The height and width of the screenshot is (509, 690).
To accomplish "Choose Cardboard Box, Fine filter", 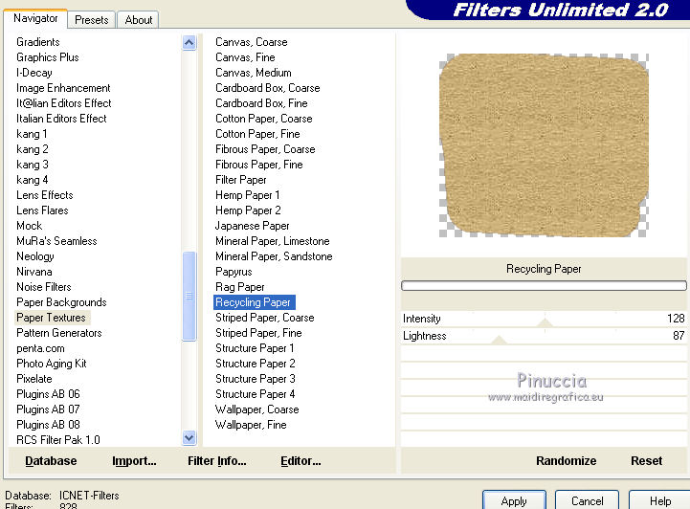I will (261, 103).
